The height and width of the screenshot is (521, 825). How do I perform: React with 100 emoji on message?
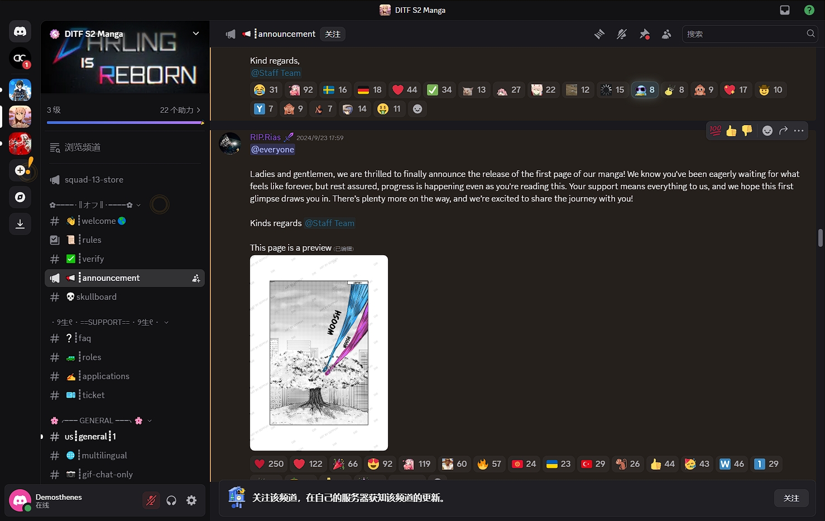[x=716, y=131]
